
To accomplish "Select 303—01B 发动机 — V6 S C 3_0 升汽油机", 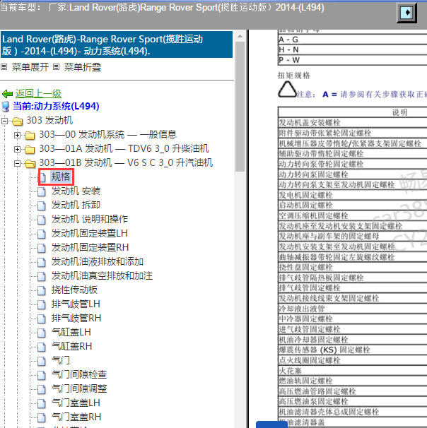I will pyautogui.click(x=126, y=162).
